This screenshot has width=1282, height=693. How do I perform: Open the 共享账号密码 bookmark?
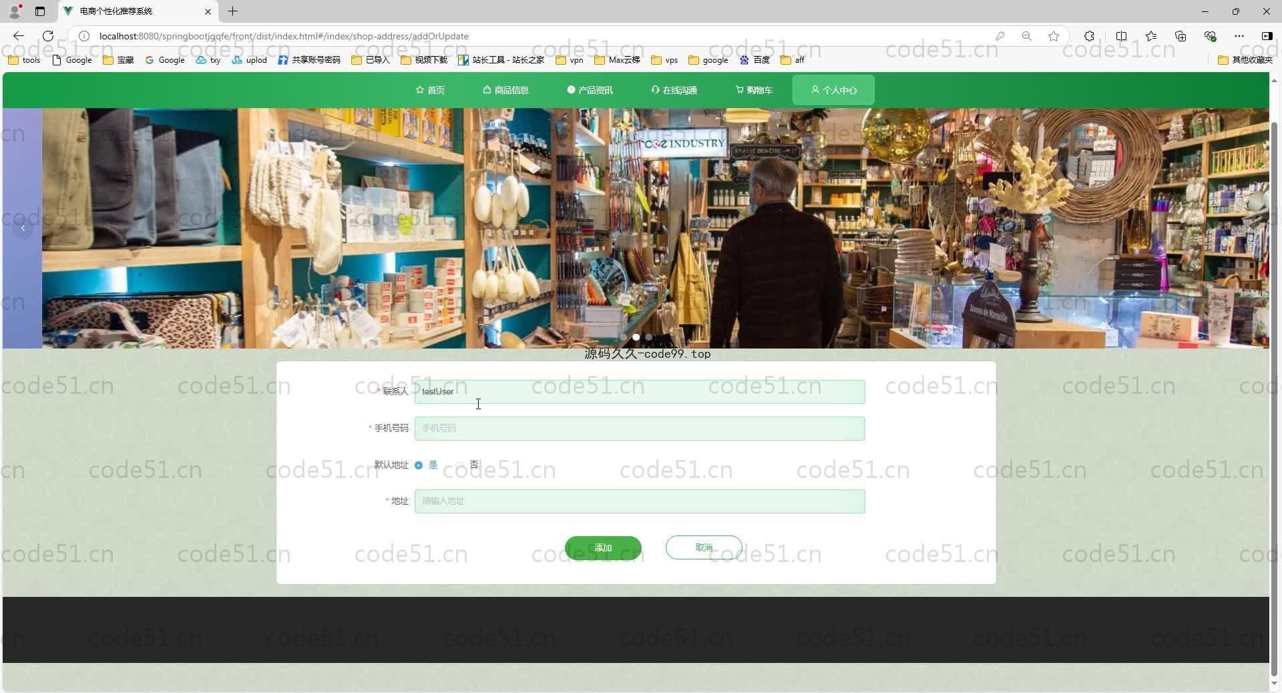click(x=309, y=60)
